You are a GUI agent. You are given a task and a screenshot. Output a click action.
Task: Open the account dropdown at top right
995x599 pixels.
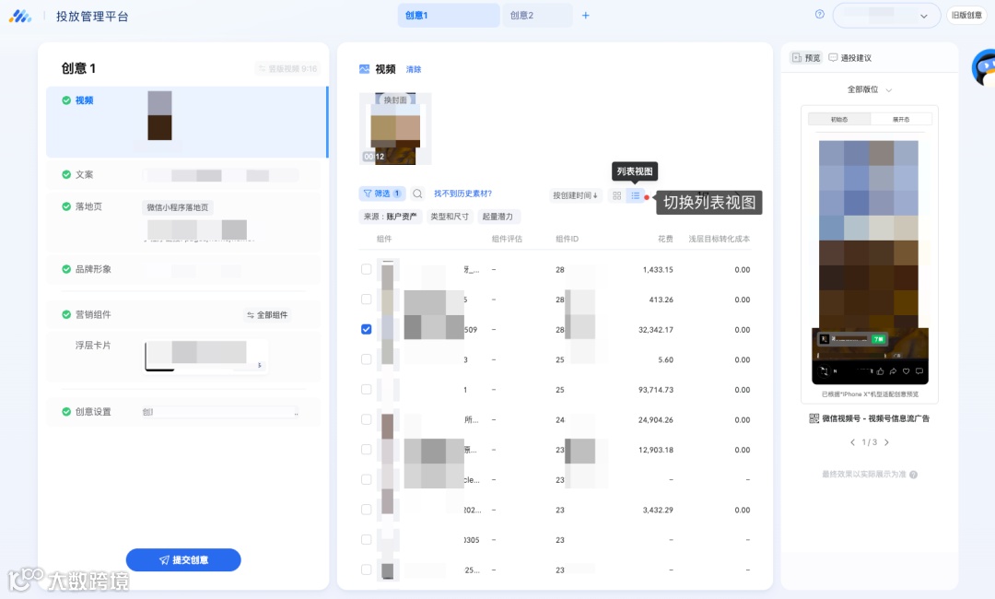886,16
